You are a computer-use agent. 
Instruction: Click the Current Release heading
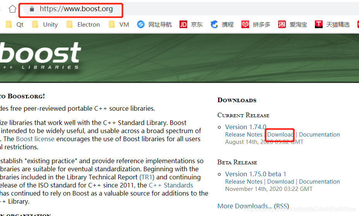(x=243, y=115)
